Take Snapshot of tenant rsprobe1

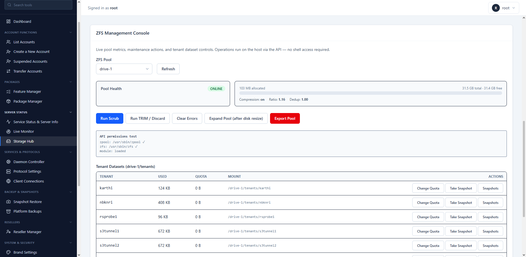tap(461, 217)
